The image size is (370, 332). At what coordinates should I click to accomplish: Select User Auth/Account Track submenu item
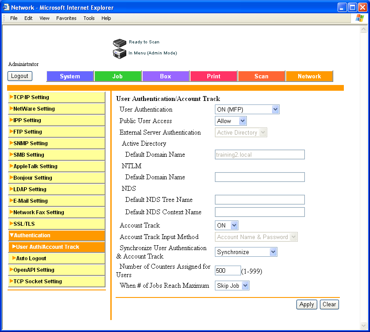pos(57,247)
